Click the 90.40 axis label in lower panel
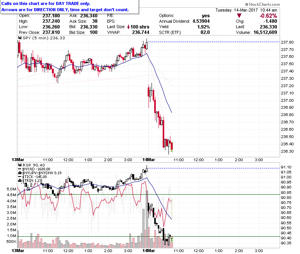Viewport: 300px width, 254px height. pyautogui.click(x=286, y=238)
